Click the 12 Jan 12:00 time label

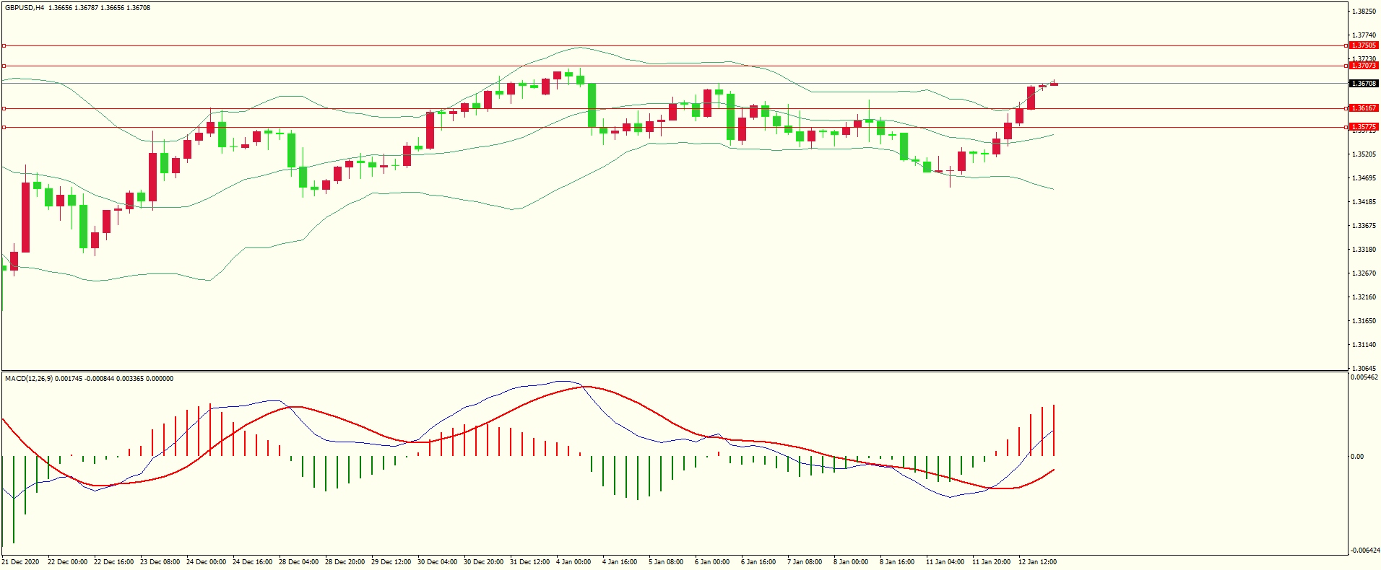coord(1037,562)
